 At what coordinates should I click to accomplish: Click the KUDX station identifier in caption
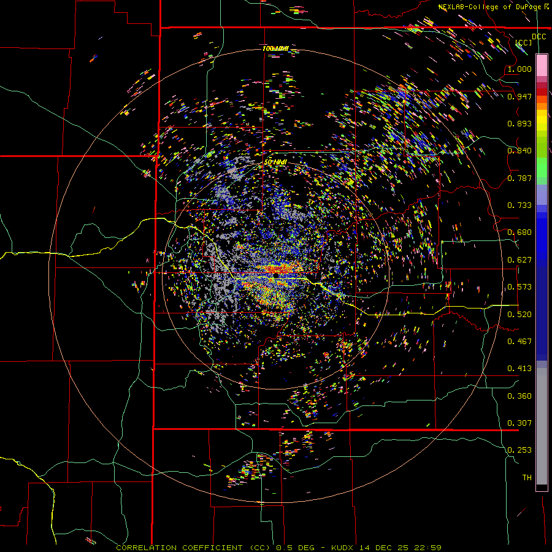point(343,548)
